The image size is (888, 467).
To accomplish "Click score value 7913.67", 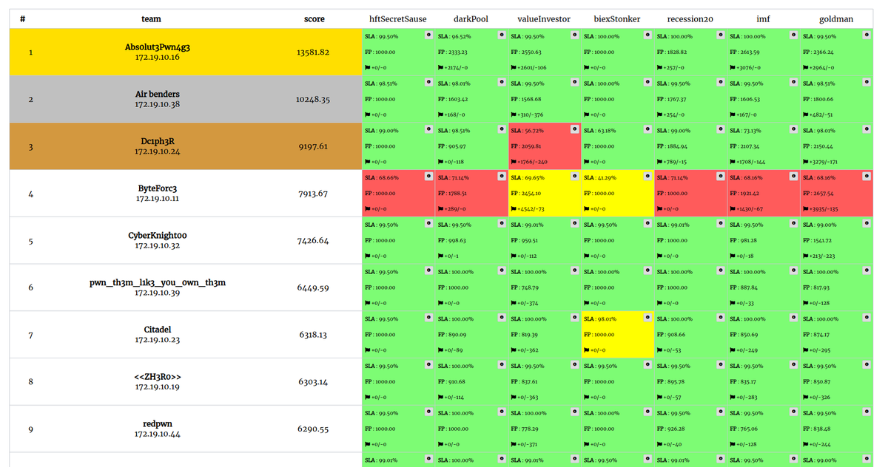I will [313, 194].
